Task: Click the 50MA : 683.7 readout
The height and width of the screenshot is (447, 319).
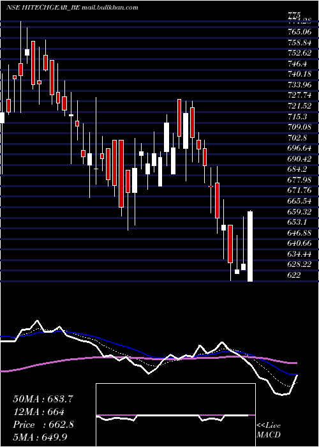Action: (x=43, y=399)
